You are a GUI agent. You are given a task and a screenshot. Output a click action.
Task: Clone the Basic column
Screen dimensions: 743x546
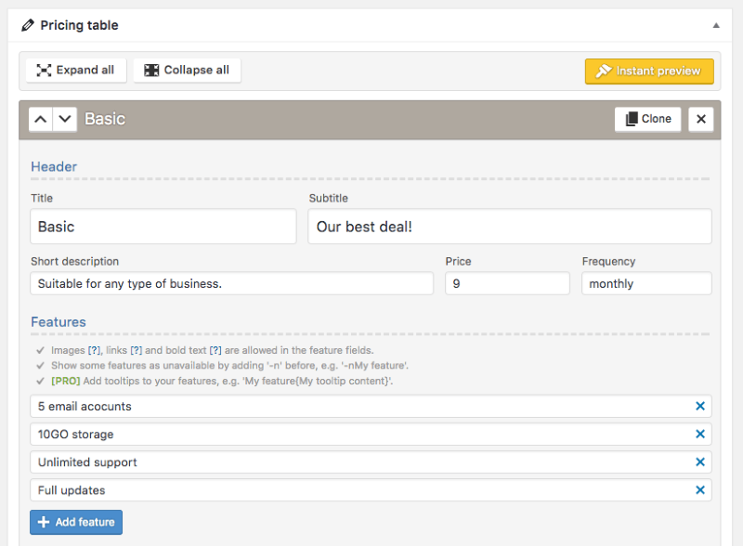click(647, 119)
